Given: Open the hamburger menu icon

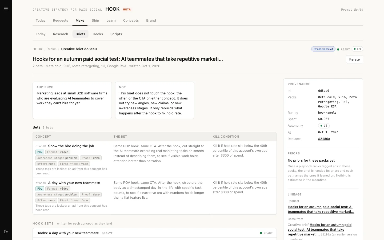Looking at the screenshot, I should pos(6,9).
